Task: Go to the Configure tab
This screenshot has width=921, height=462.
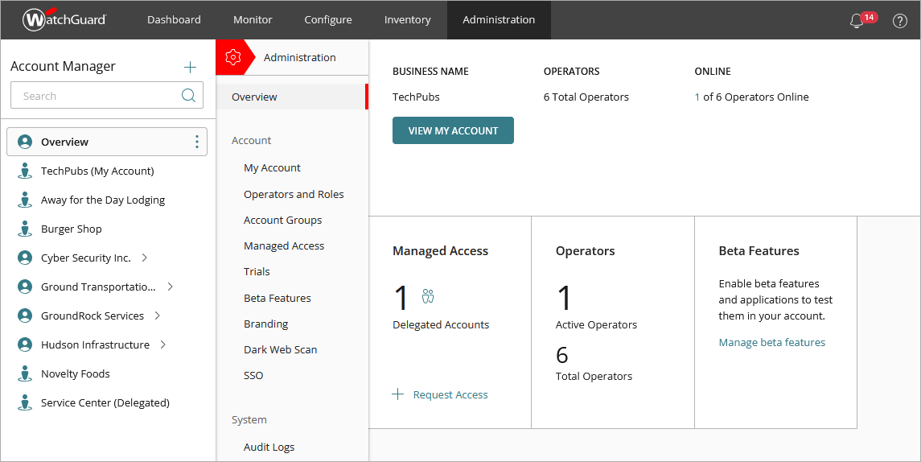Action: [x=327, y=20]
